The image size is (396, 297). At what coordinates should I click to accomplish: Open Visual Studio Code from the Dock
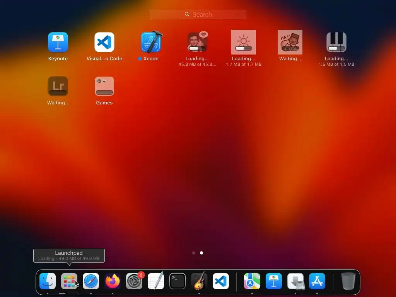point(221,281)
